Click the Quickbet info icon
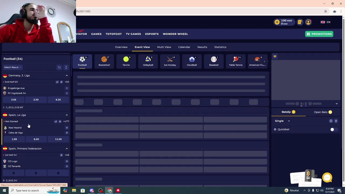 [x=275, y=129]
